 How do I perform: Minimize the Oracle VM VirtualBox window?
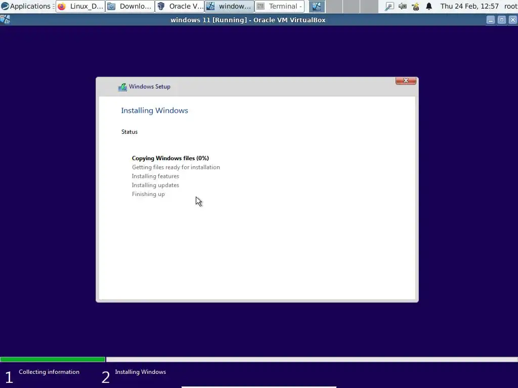491,20
